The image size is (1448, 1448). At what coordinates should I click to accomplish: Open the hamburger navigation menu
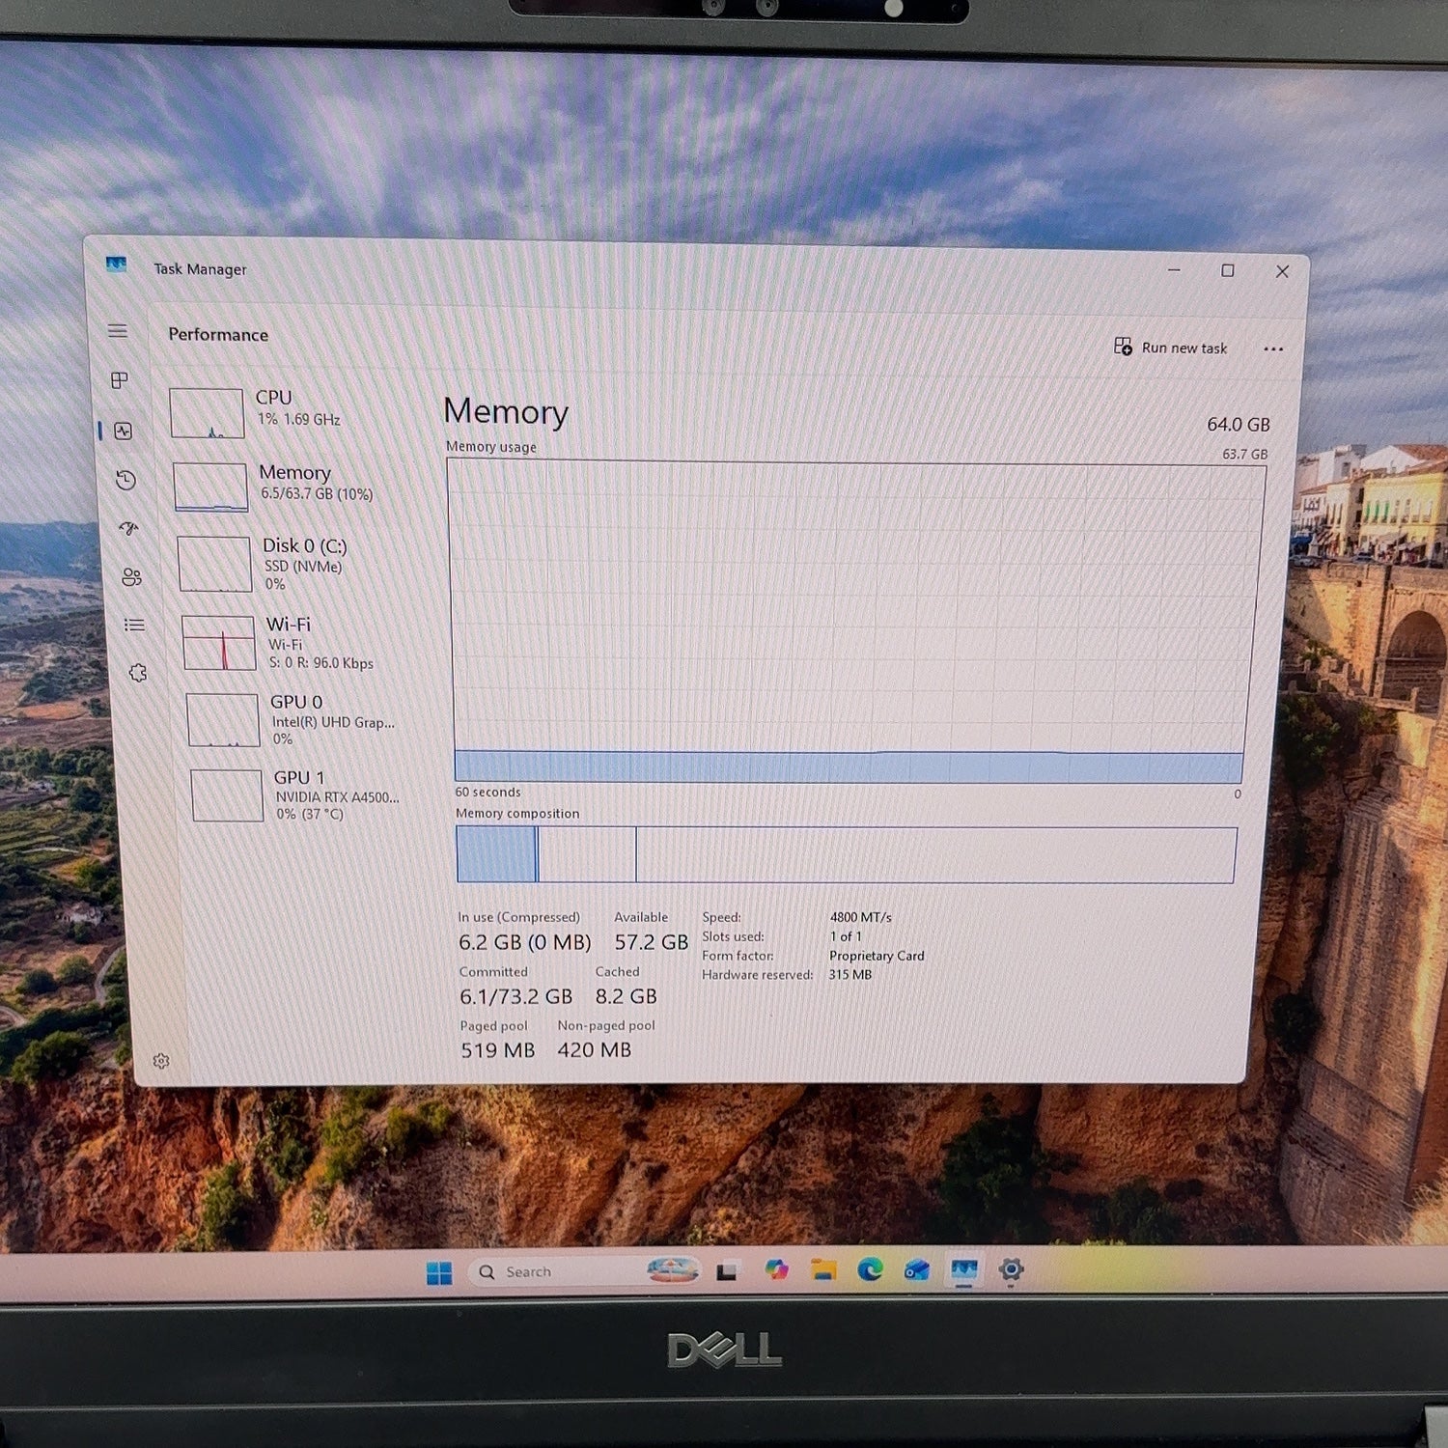tap(117, 331)
